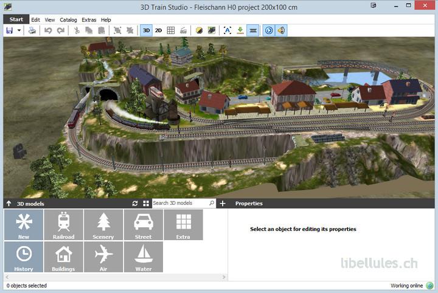
Task: Click the Redo arrow icon
Action: click(x=61, y=30)
